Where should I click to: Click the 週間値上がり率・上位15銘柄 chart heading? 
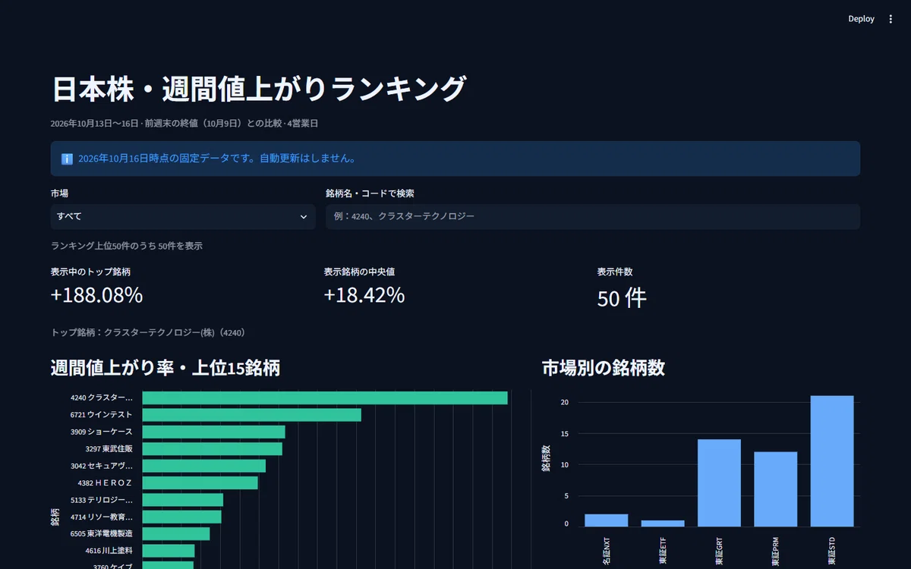pyautogui.click(x=165, y=368)
